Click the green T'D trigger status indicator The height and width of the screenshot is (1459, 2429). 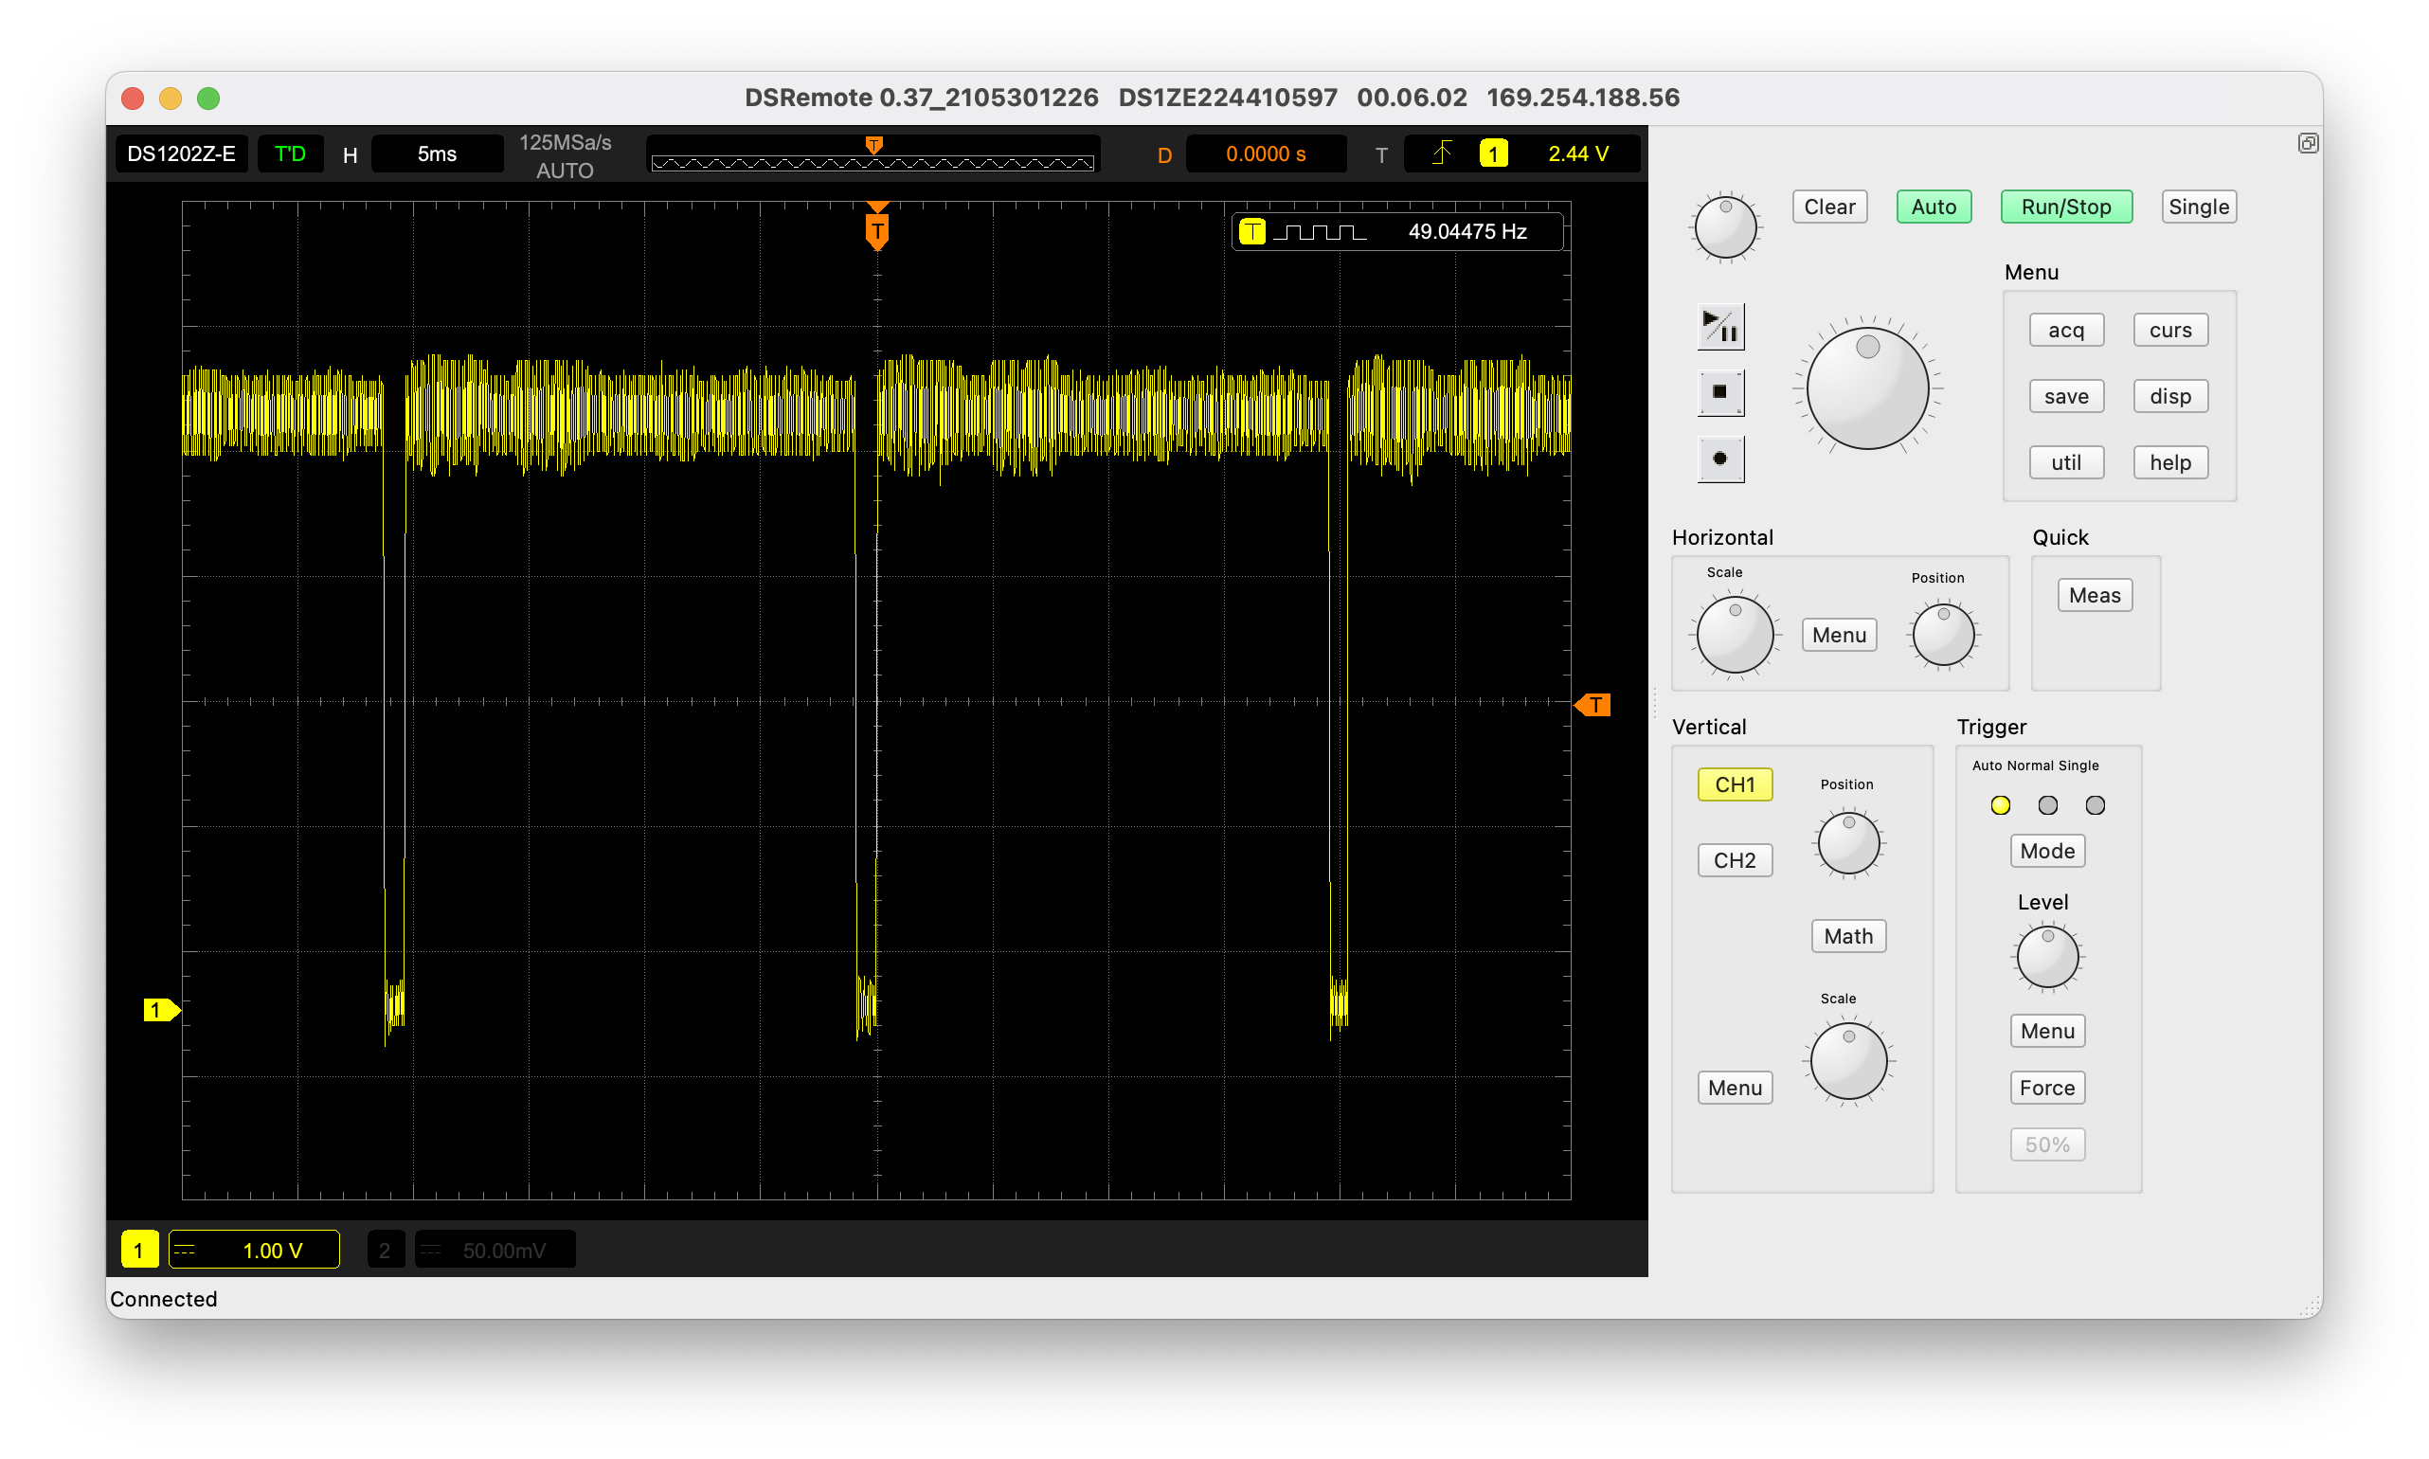click(x=290, y=153)
